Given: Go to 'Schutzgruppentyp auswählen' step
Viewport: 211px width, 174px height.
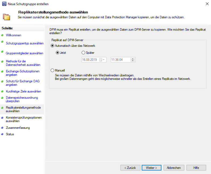Looking at the screenshot, I should coord(25,43).
